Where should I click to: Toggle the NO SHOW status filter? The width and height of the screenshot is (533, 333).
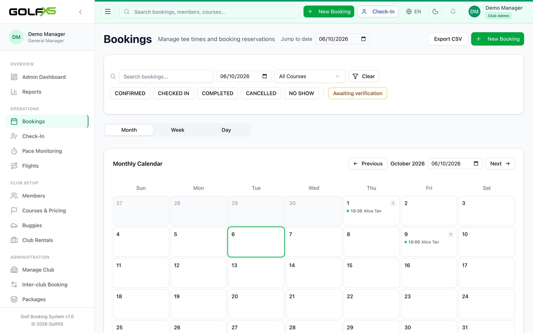coord(301,93)
